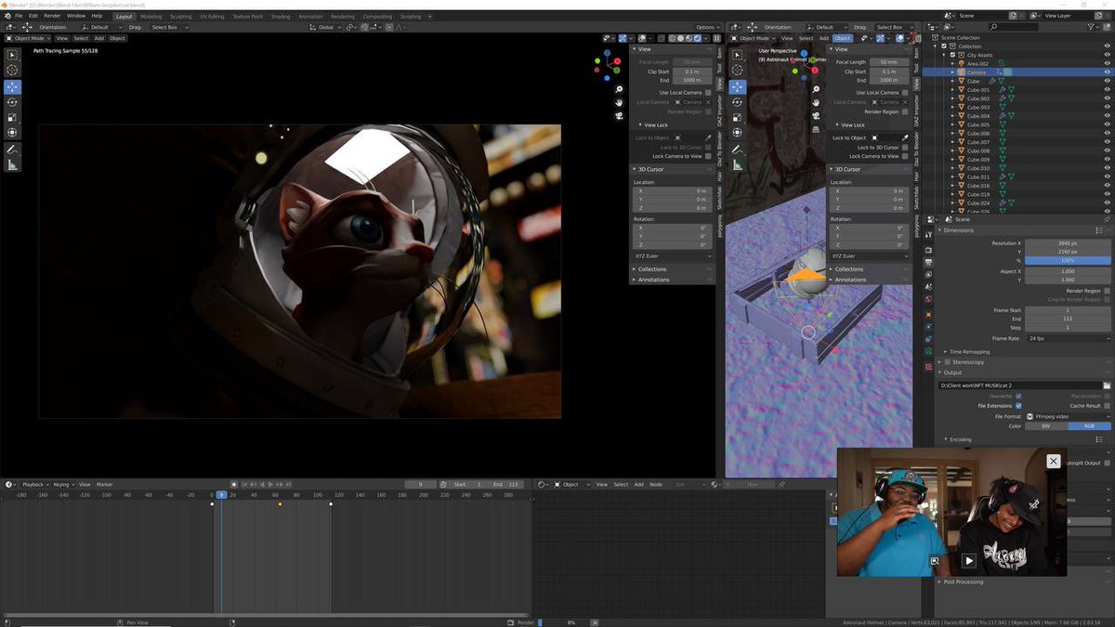Open the Frame Rate 24 fps dropdown
Viewport: 1115px width, 627px height.
pyautogui.click(x=1068, y=338)
